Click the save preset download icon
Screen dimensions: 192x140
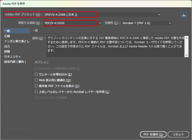[184, 15]
